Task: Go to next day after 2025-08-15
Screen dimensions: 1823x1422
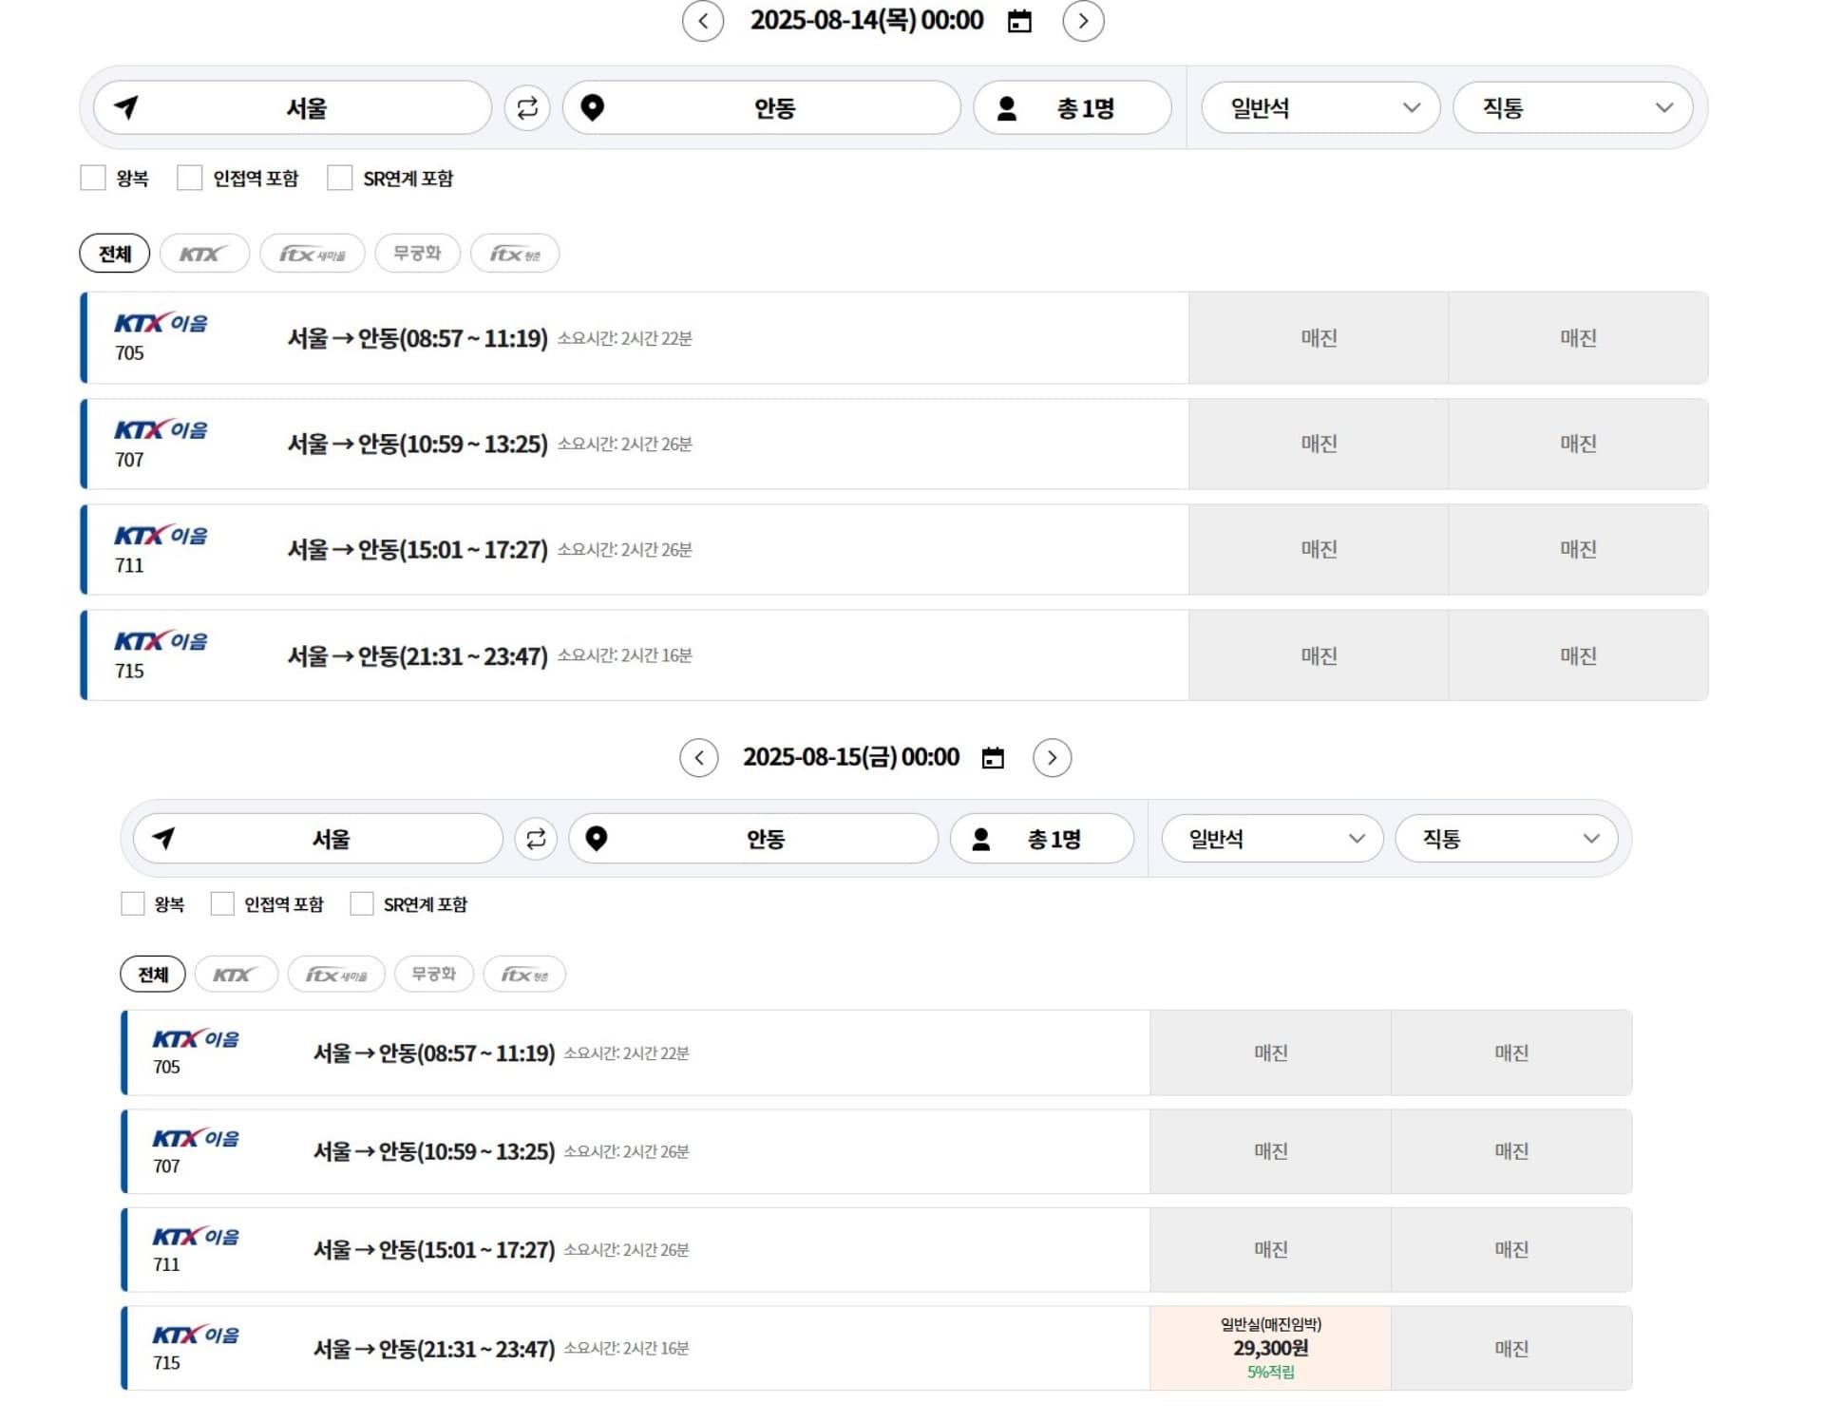Action: [1051, 758]
